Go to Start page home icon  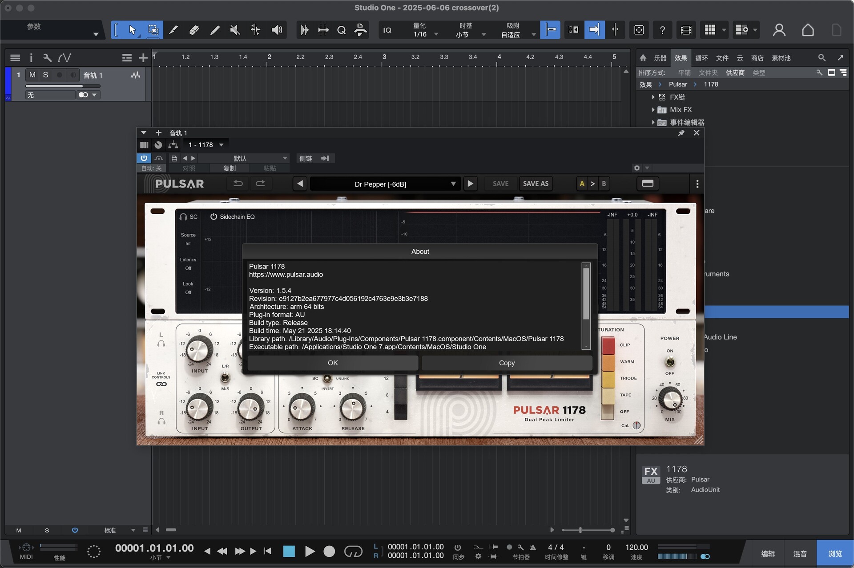[808, 30]
